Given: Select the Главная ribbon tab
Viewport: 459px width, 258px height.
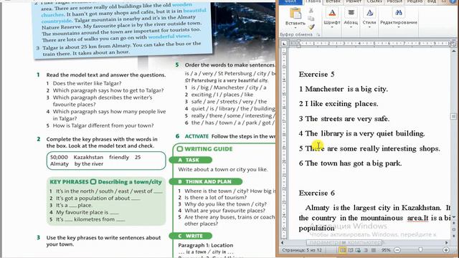Looking at the screenshot, I should (x=313, y=1).
